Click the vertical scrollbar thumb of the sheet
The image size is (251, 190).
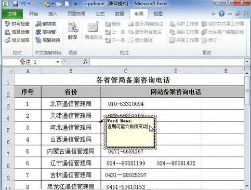click(x=247, y=91)
